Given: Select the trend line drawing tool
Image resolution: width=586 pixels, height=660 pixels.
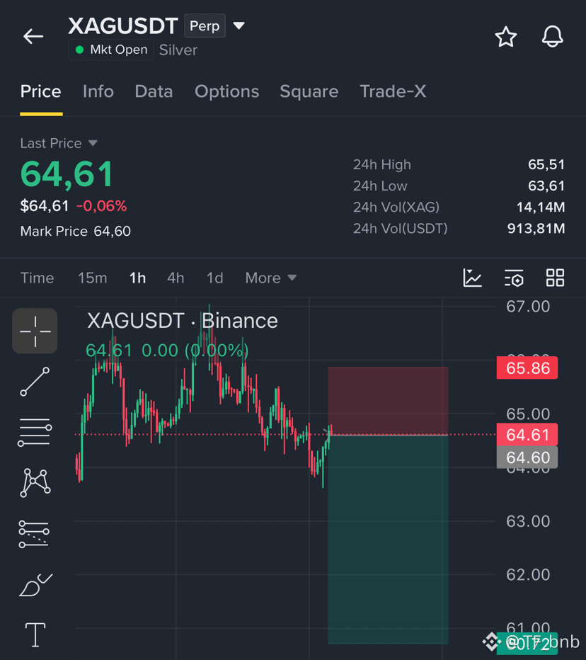Looking at the screenshot, I should (x=35, y=382).
